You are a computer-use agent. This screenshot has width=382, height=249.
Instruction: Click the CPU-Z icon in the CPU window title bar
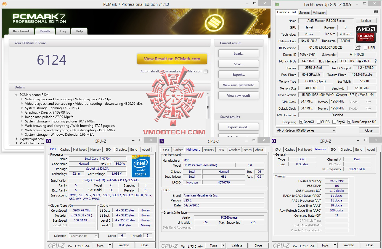[49, 140]
